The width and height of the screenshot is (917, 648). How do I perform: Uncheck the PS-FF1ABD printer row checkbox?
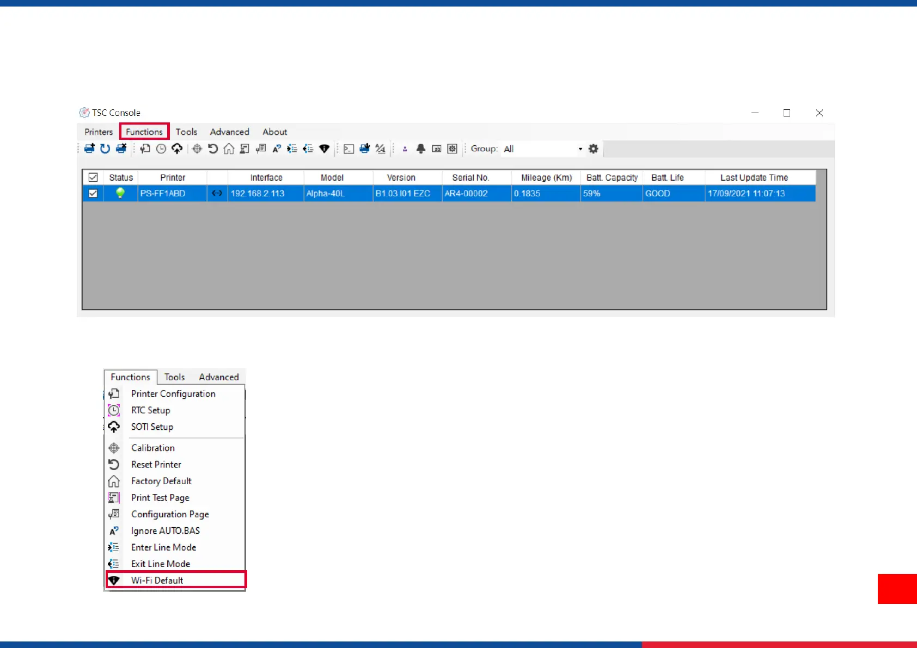coord(93,193)
